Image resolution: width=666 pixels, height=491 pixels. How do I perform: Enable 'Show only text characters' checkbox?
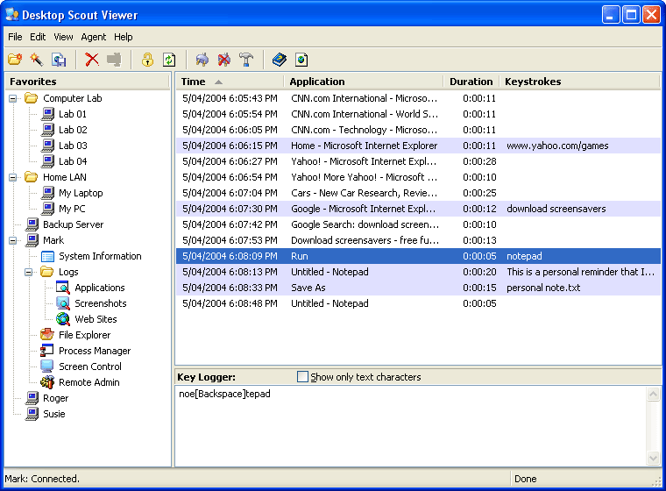click(303, 377)
